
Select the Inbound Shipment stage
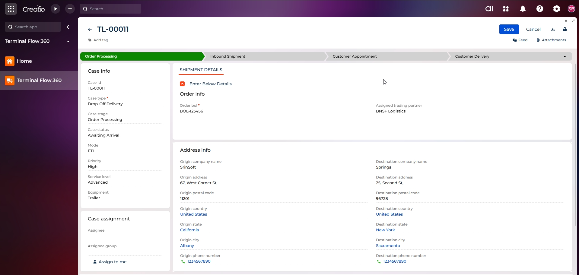point(228,56)
